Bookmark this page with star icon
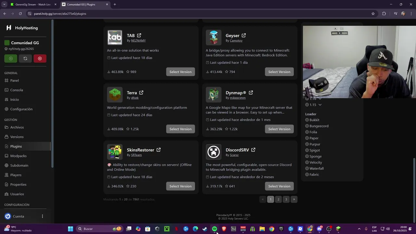416x234 pixels. 373,14
